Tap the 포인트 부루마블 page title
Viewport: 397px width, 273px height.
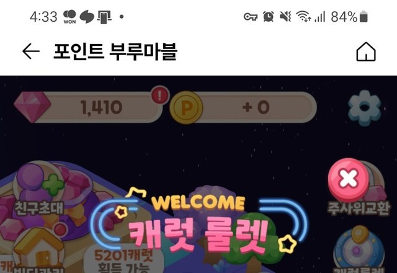pyautogui.click(x=115, y=51)
